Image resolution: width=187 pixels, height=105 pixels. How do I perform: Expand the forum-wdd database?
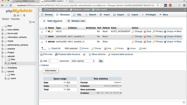2,34
